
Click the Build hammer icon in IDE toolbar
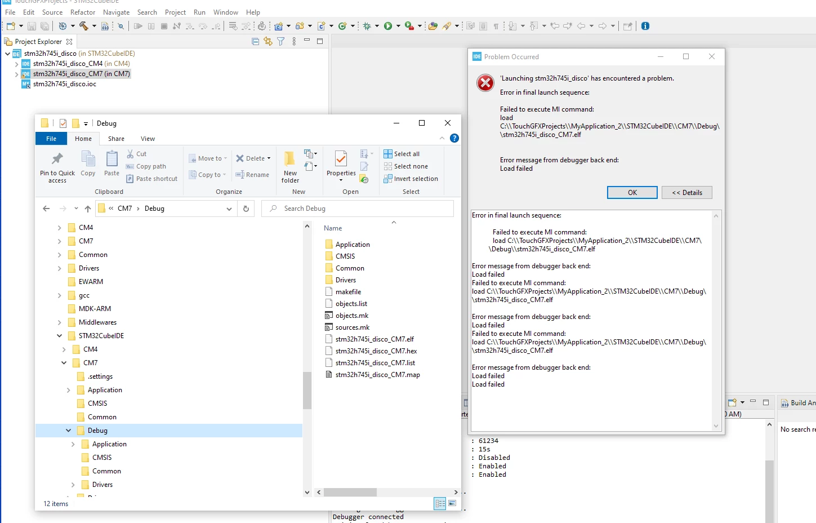84,26
